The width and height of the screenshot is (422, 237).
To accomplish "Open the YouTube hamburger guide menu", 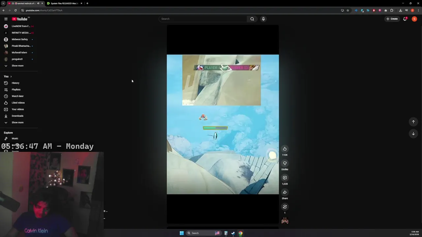I will tap(6, 19).
